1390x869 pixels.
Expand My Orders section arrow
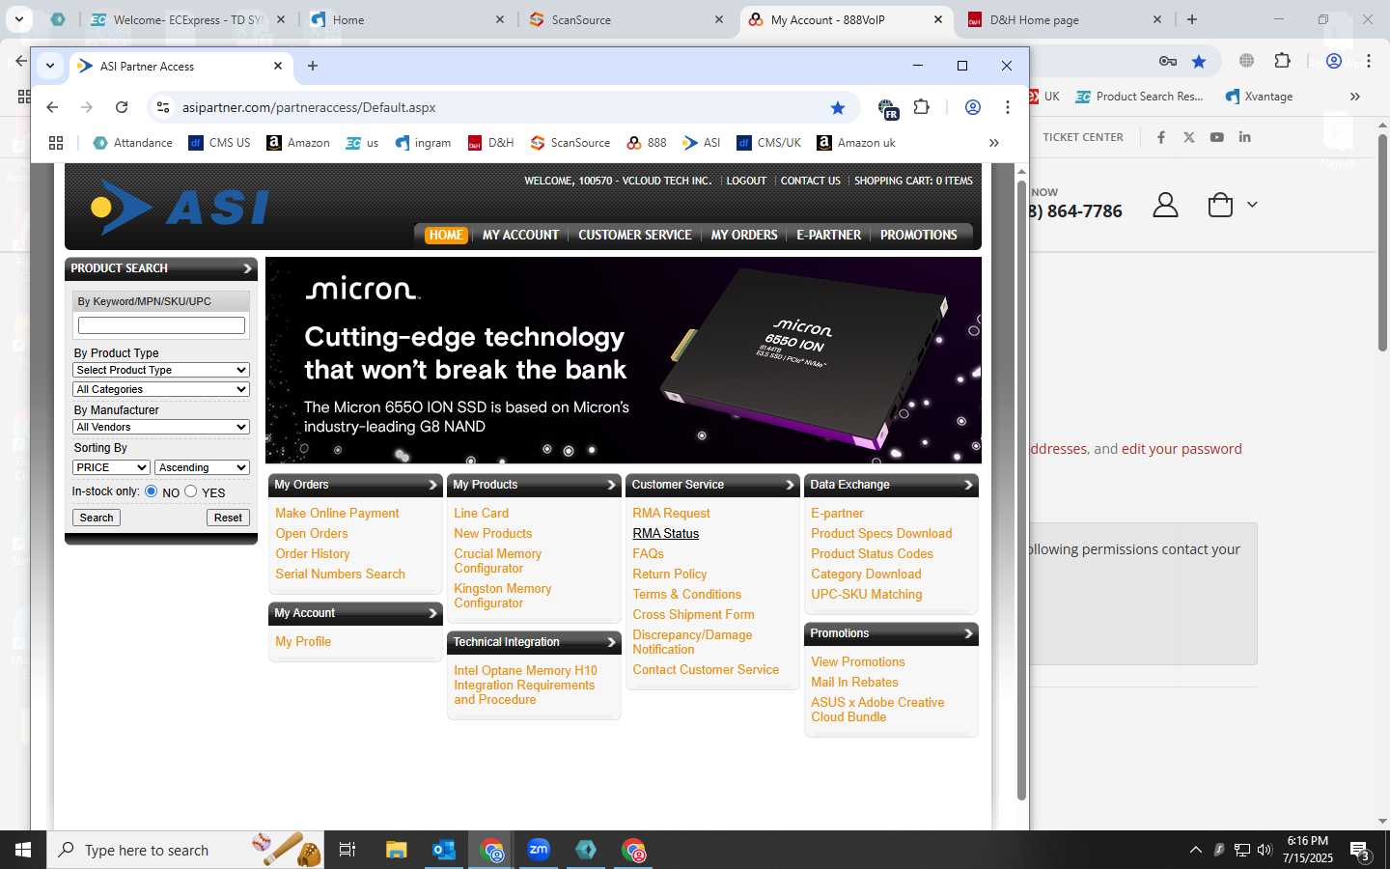[432, 485]
